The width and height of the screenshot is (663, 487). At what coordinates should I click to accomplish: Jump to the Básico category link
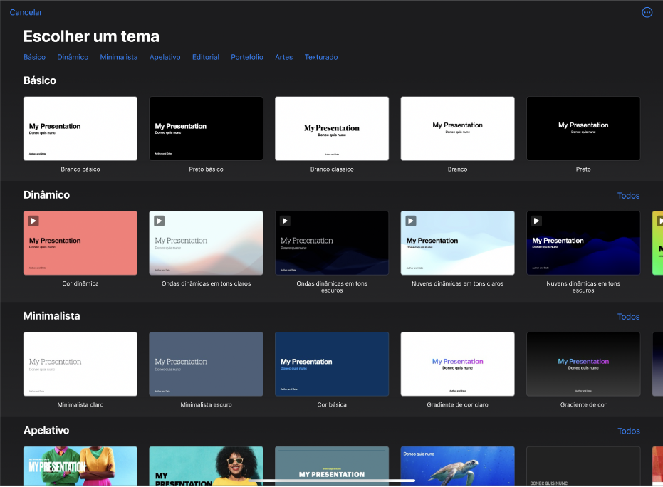pyautogui.click(x=34, y=57)
